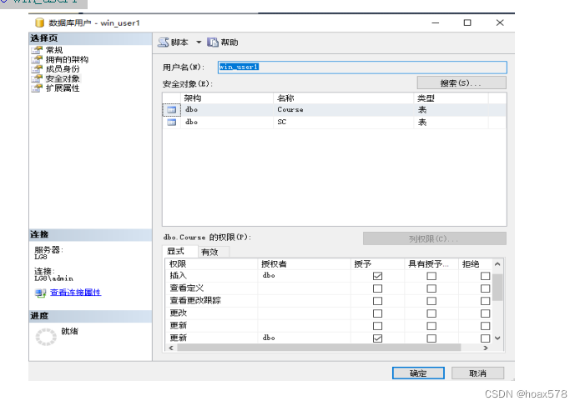580x406 pixels.
Task: Click the permissions scroll right arrow
Action: click(486, 348)
